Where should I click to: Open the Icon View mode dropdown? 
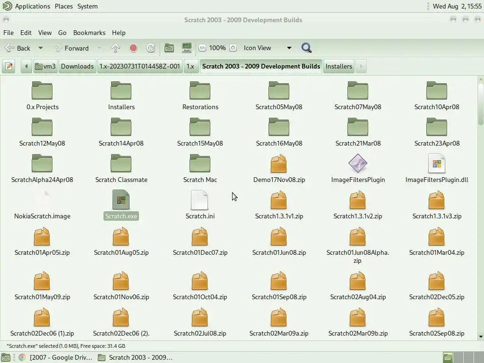point(268,48)
